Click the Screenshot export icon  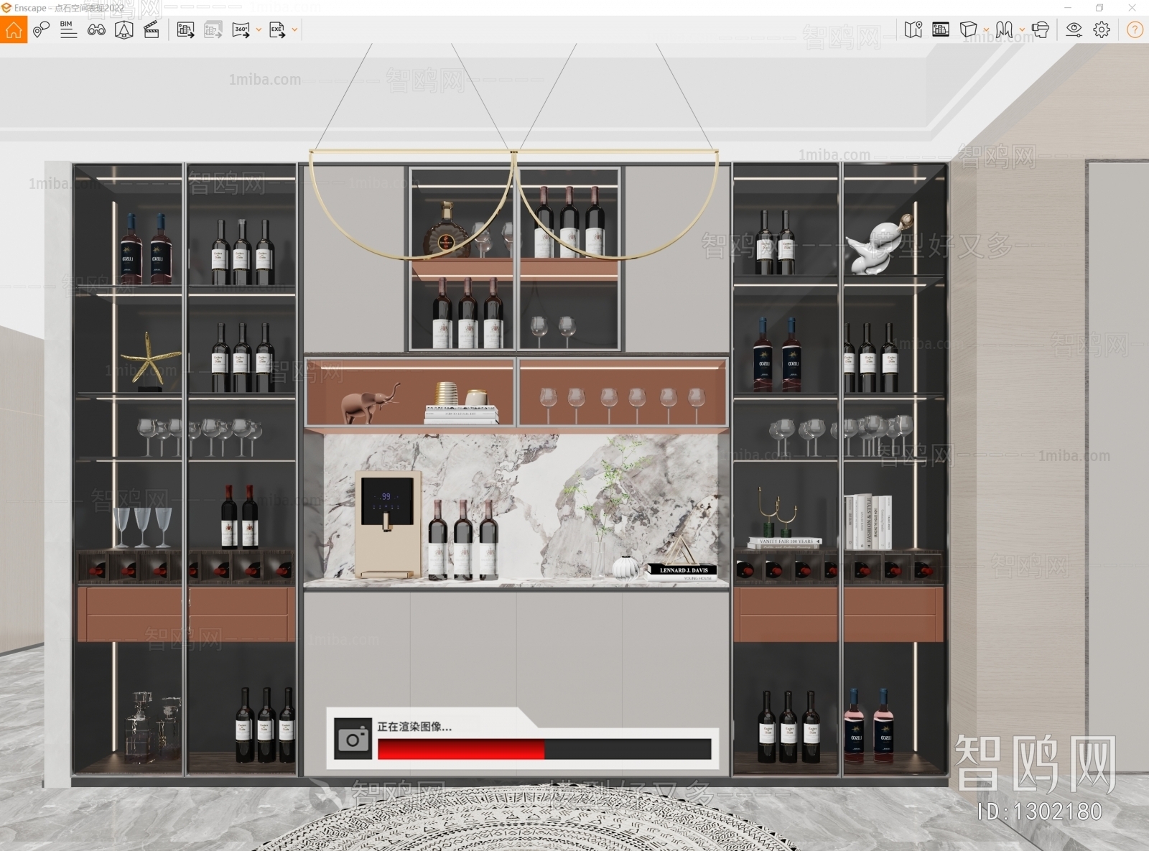click(185, 29)
